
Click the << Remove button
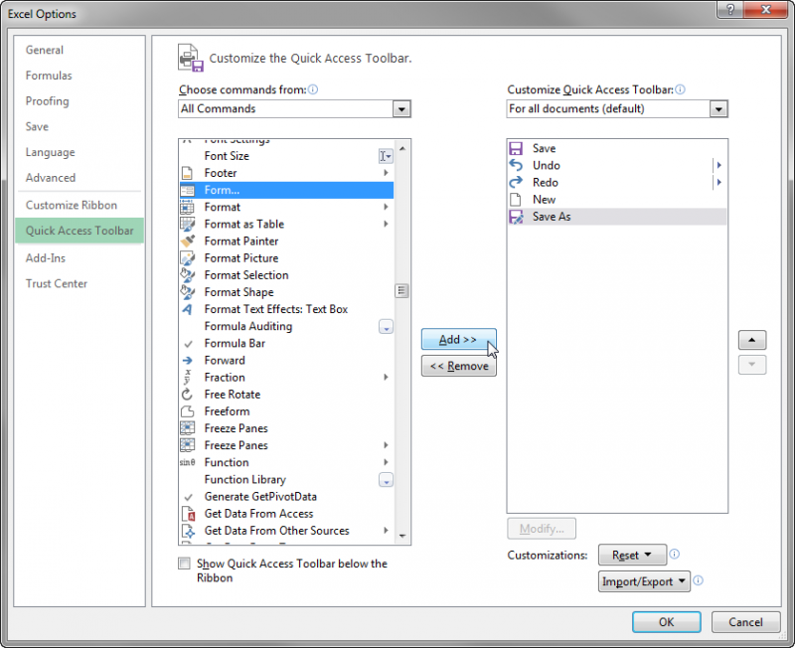[x=458, y=366]
